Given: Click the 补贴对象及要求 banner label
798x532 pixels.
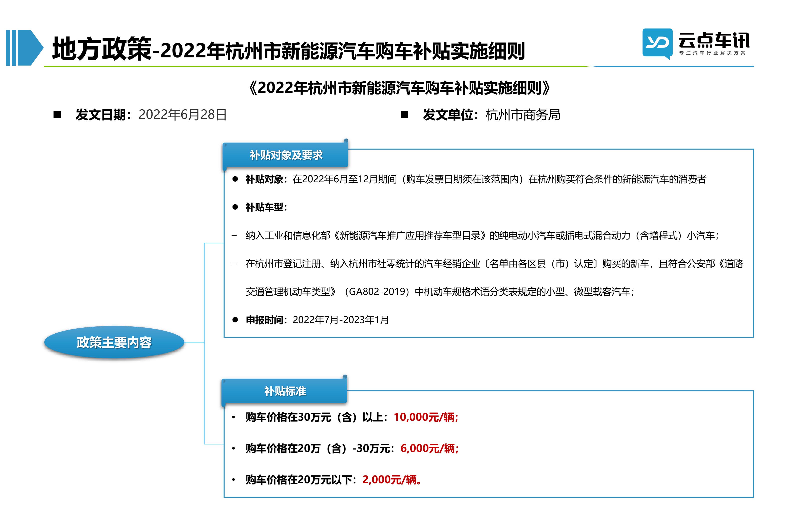Looking at the screenshot, I should [x=286, y=155].
